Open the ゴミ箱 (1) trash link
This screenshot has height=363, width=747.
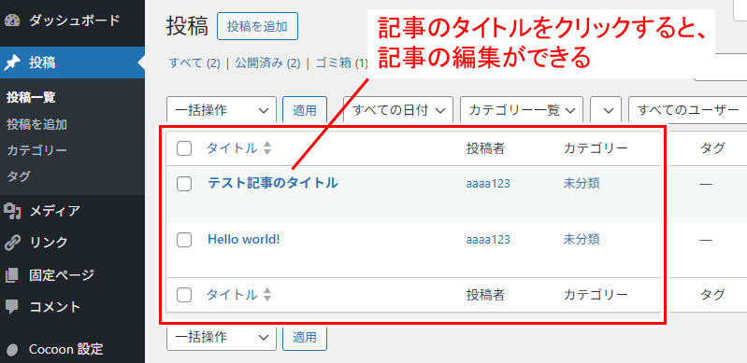pyautogui.click(x=342, y=63)
